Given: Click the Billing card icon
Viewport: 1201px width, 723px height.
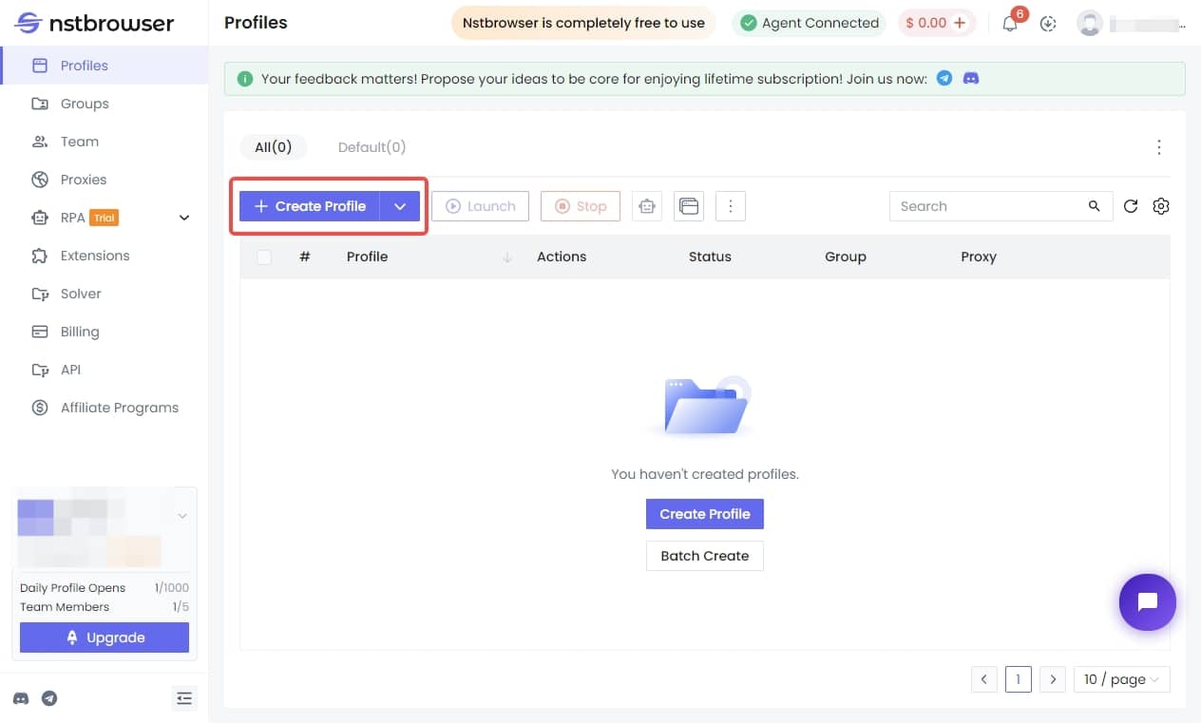Looking at the screenshot, I should click(x=40, y=332).
